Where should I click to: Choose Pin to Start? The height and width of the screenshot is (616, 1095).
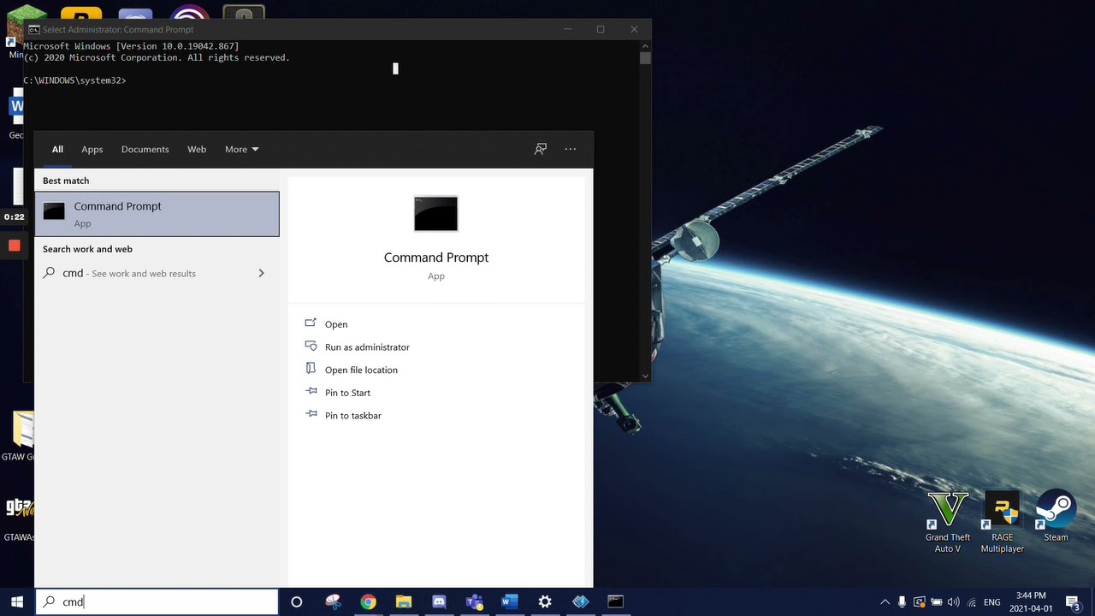[x=347, y=393]
